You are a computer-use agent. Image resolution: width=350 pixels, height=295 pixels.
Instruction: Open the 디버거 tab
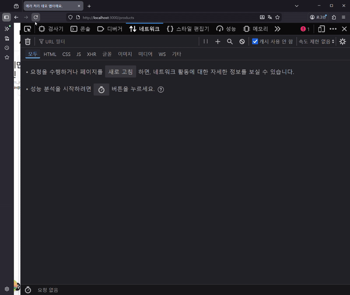110,29
